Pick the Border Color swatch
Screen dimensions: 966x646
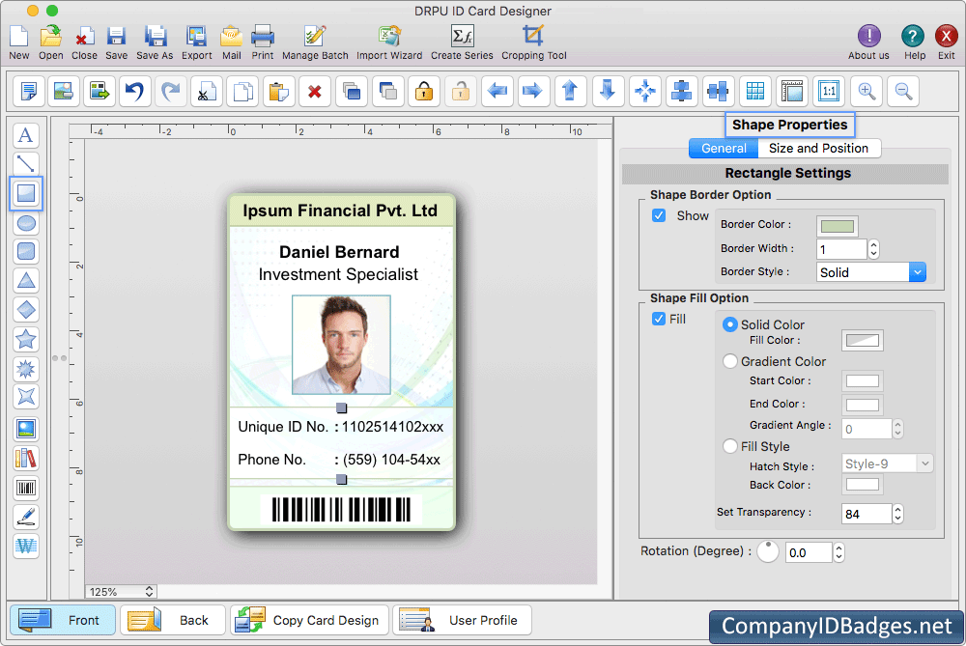click(838, 226)
